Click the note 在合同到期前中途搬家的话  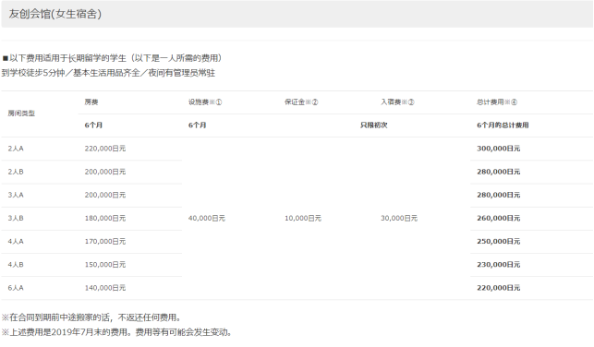click(91, 317)
